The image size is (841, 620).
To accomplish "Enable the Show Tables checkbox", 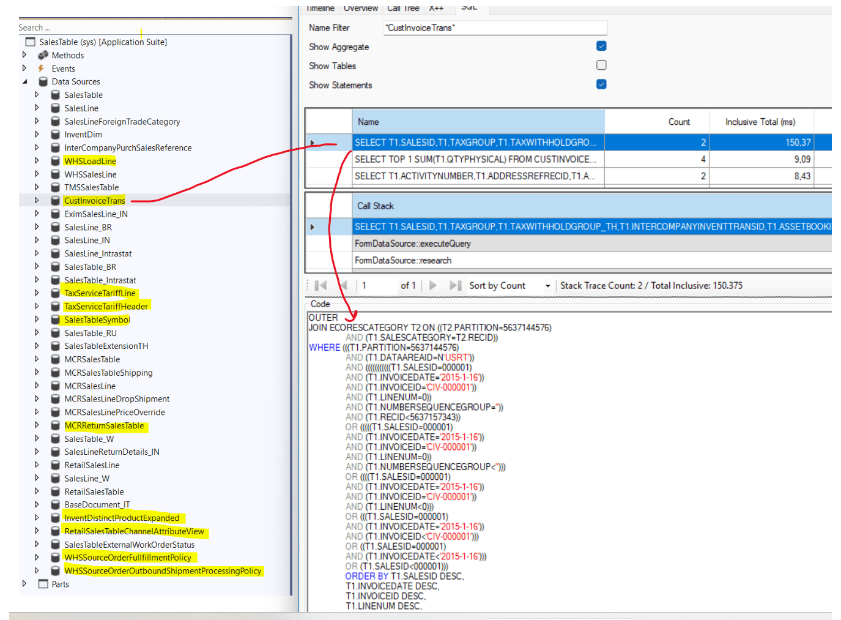I will (x=601, y=65).
